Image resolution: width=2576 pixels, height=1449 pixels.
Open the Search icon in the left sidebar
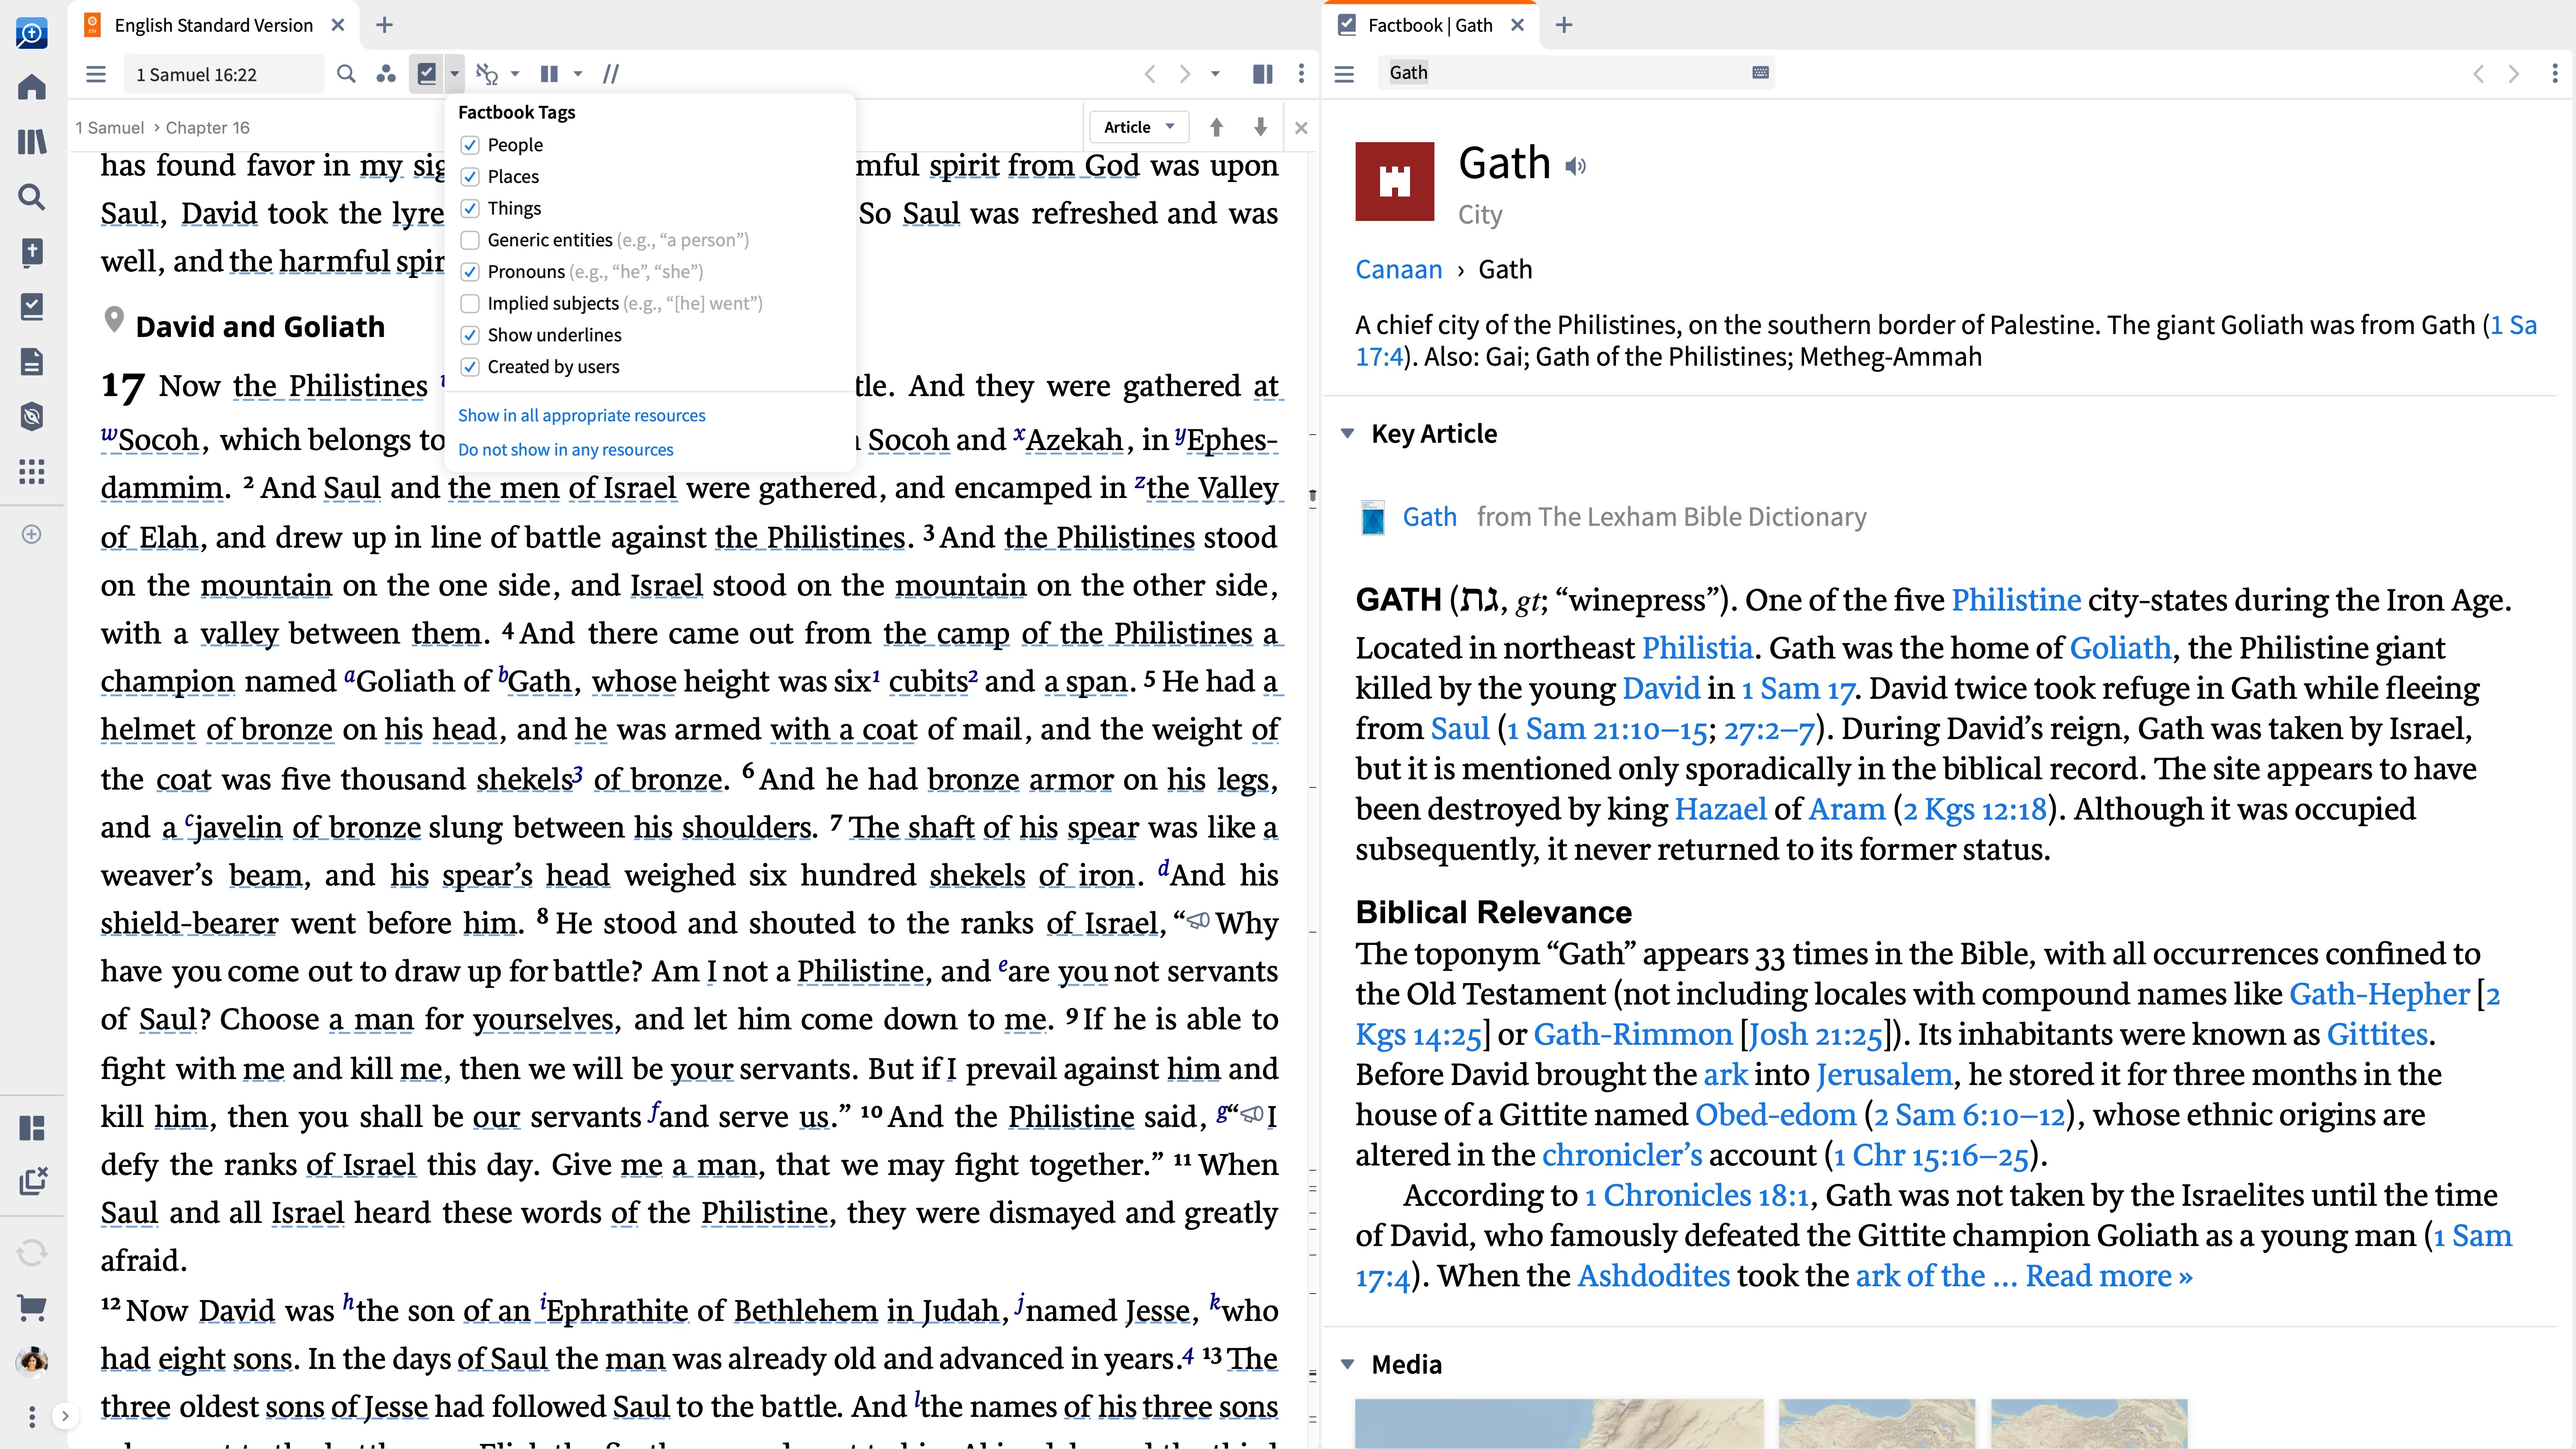pos(32,197)
